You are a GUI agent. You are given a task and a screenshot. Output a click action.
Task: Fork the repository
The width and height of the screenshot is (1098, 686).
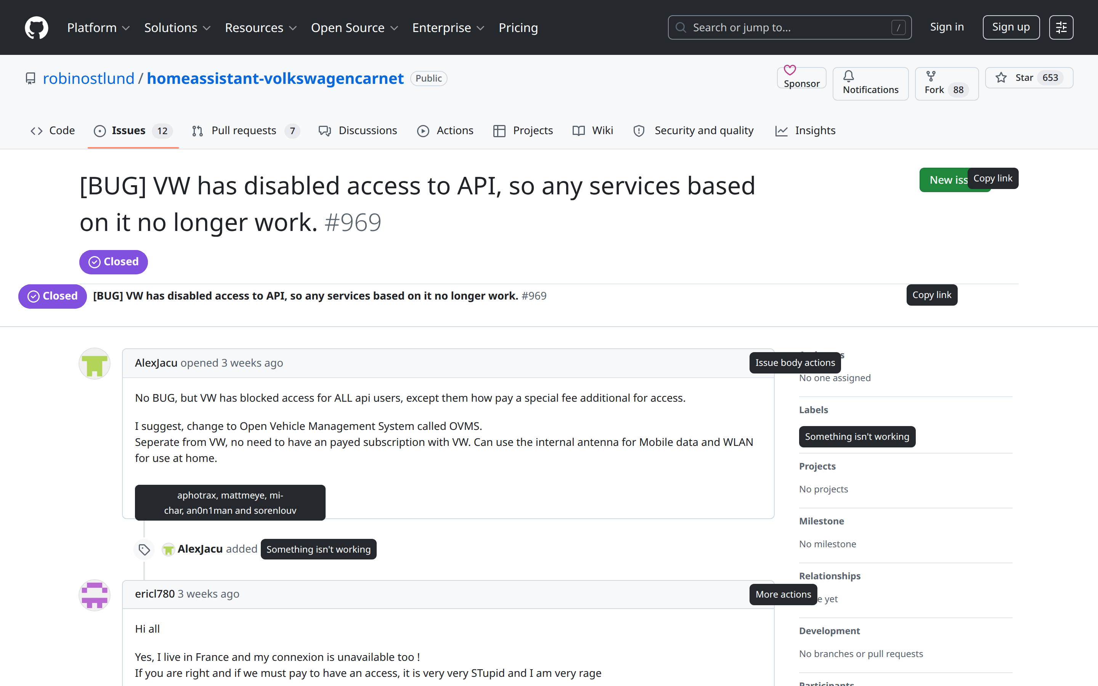click(x=947, y=83)
